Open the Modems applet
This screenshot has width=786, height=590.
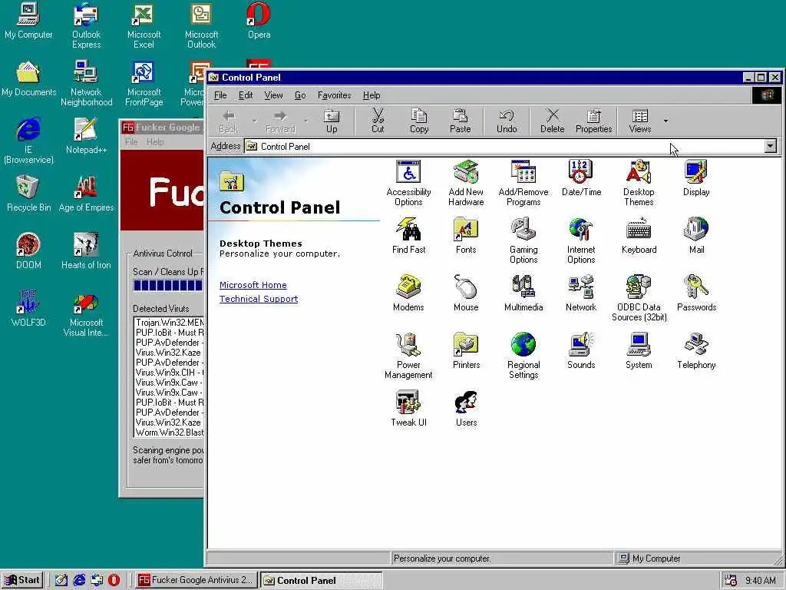[408, 293]
